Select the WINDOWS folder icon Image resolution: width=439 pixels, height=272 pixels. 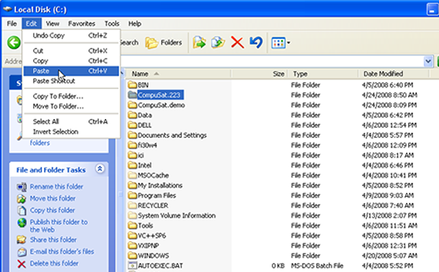[x=132, y=256]
